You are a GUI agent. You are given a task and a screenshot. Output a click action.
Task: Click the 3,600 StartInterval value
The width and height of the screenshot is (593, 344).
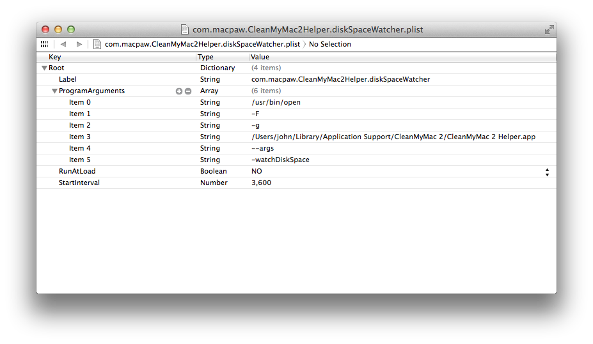pyautogui.click(x=262, y=183)
